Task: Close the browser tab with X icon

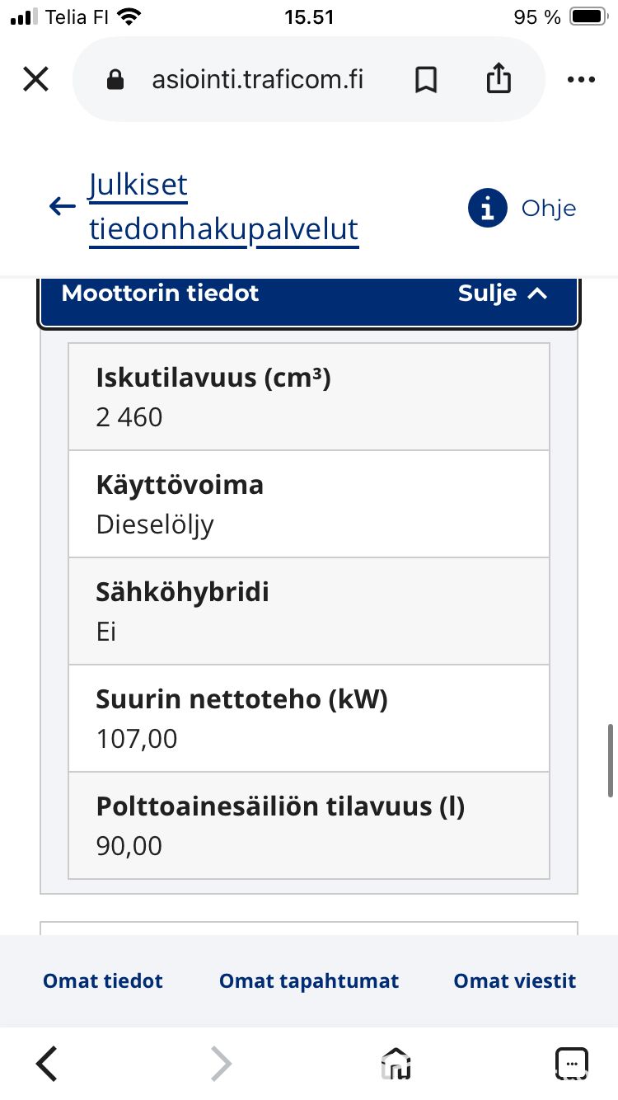Action: coord(35,80)
